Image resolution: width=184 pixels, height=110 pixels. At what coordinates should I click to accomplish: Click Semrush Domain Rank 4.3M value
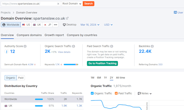(31, 65)
